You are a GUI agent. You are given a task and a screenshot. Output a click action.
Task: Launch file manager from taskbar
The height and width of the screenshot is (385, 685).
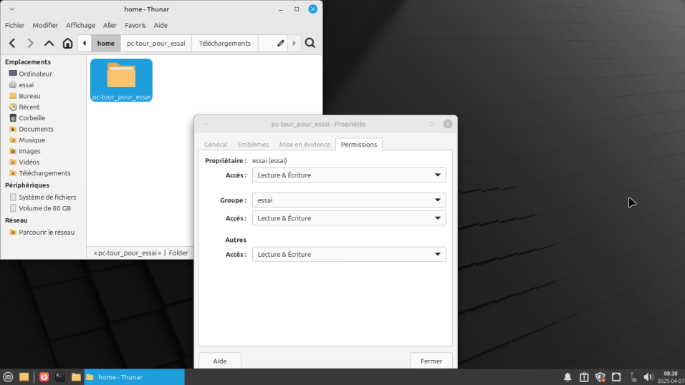click(x=76, y=377)
